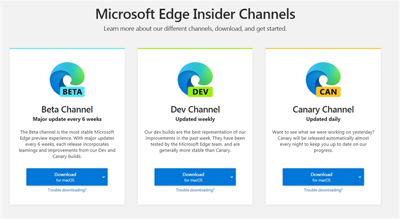Open the Dev download platform dropdown arrow
This screenshot has width=400, height=219.
coord(231,177)
